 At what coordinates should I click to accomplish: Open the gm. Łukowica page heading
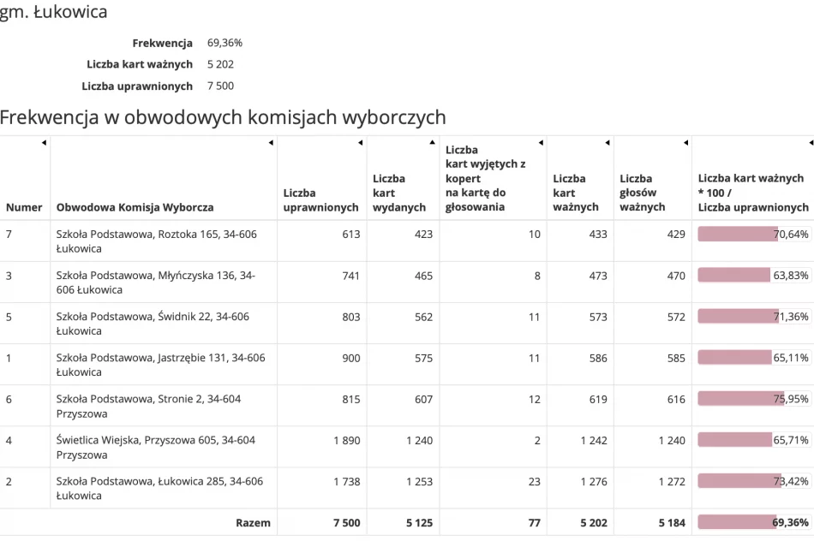(54, 12)
